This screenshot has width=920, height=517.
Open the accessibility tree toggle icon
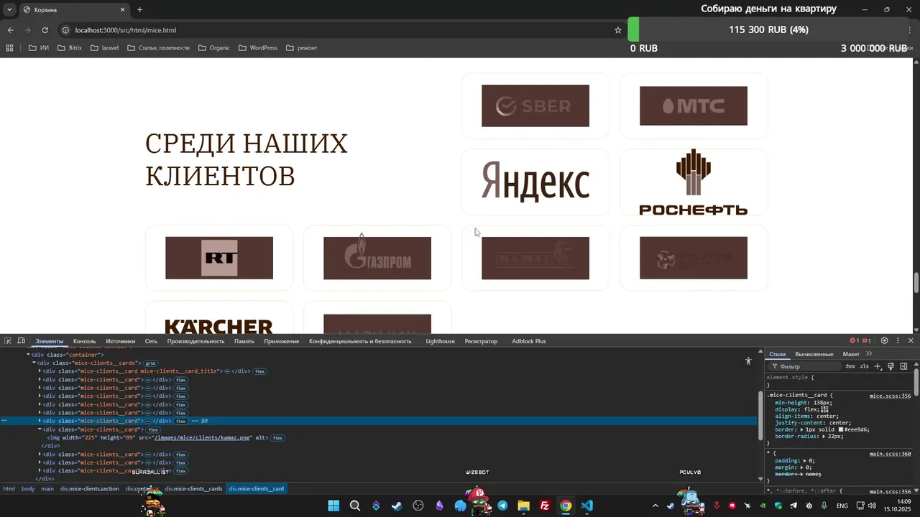click(x=748, y=361)
